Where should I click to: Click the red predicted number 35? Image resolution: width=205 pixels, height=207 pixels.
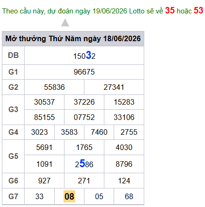click(x=170, y=10)
